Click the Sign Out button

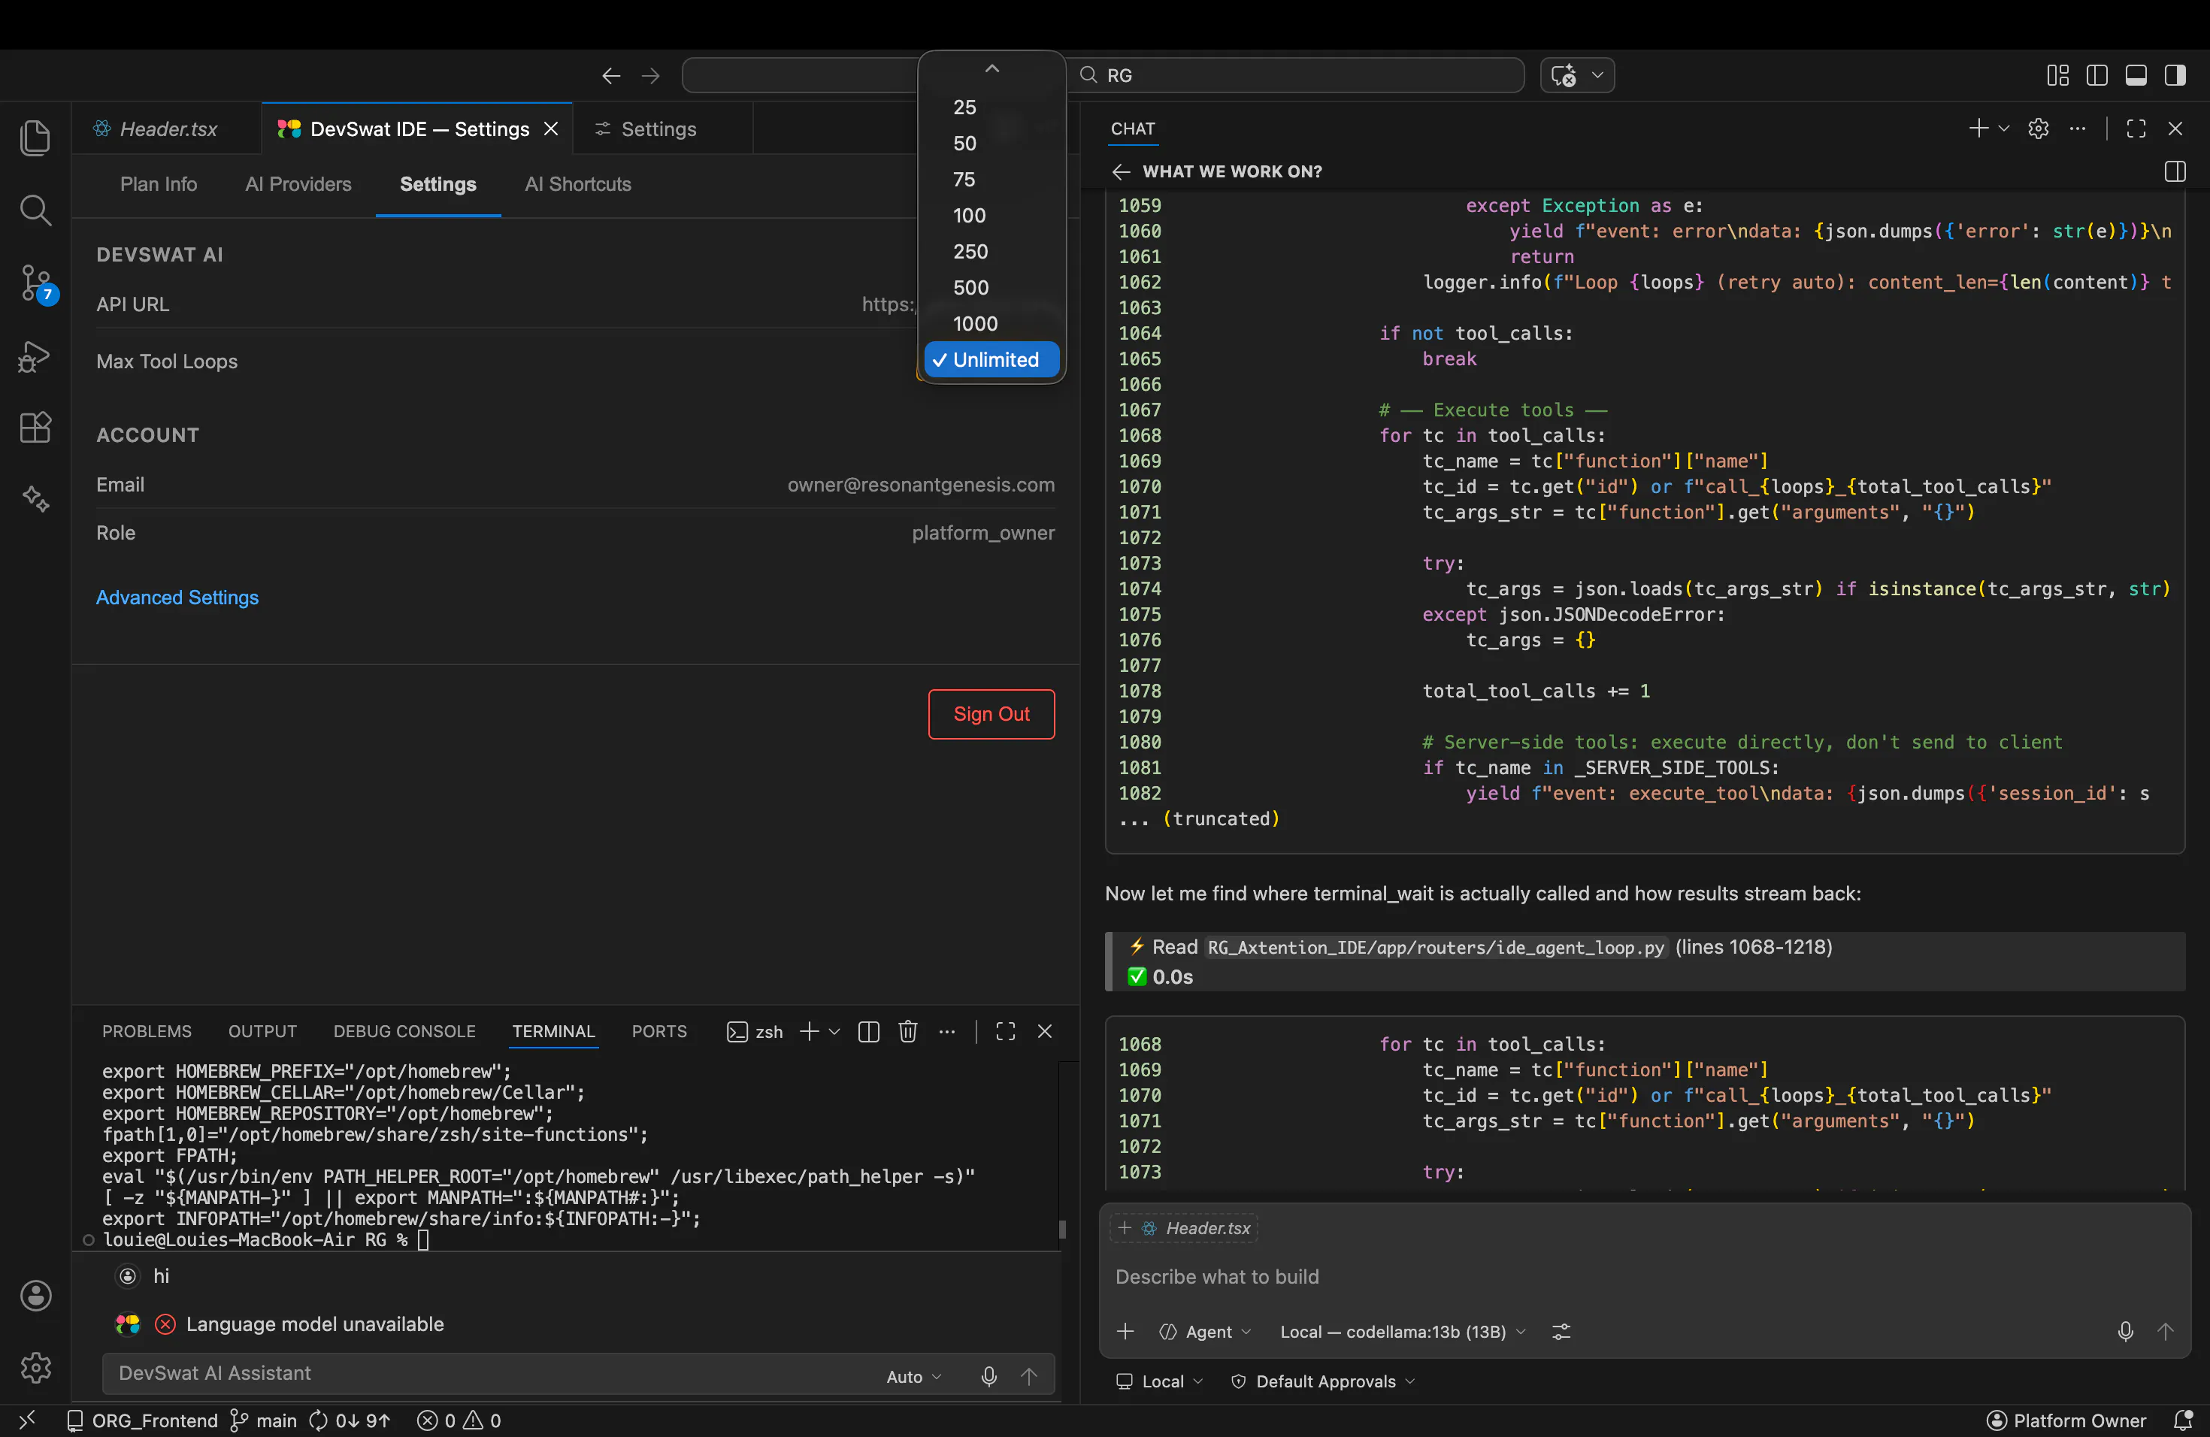(991, 714)
